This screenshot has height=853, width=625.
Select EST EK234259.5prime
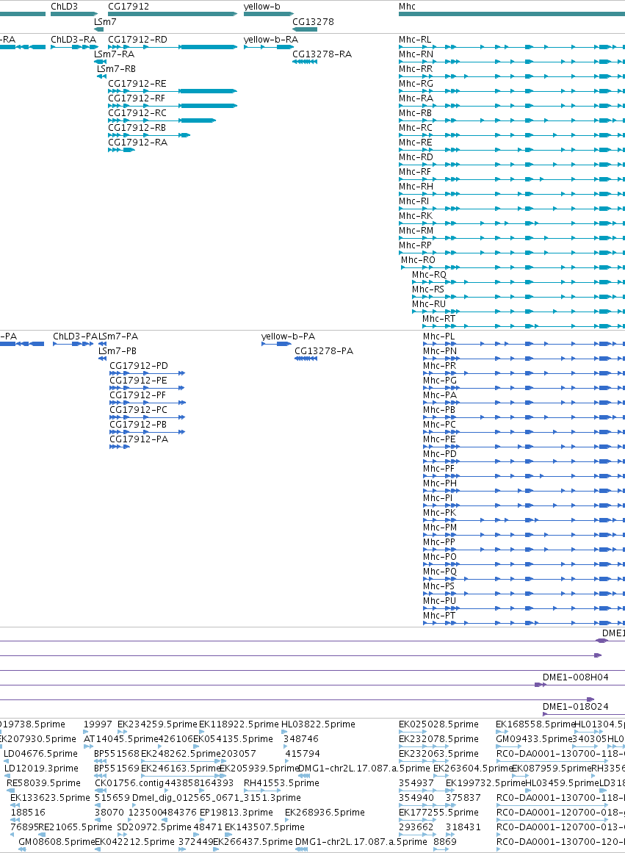click(x=158, y=724)
